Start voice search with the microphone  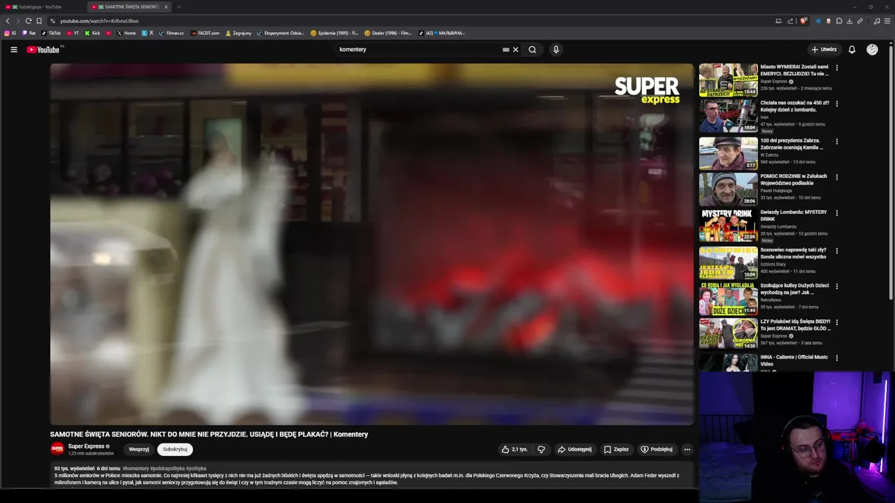click(x=556, y=50)
